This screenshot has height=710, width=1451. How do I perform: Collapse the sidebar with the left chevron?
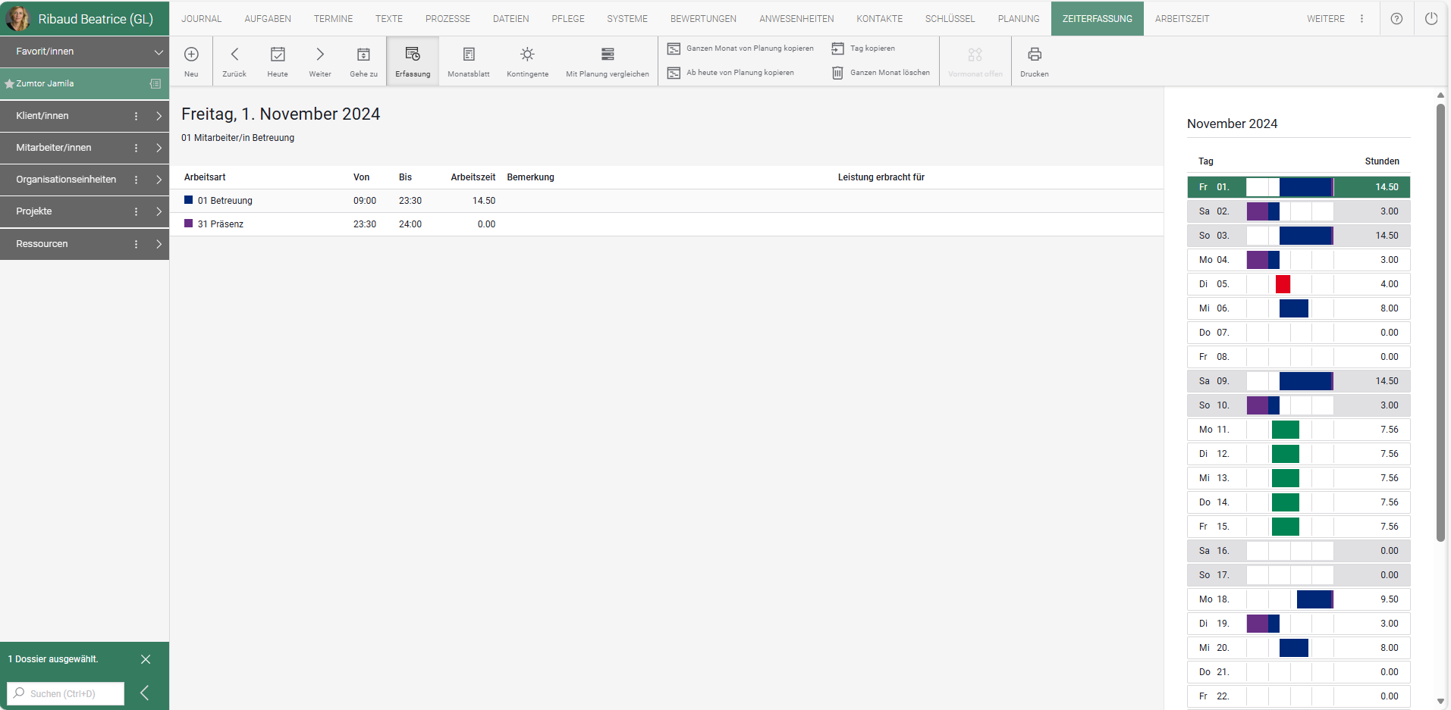(145, 693)
